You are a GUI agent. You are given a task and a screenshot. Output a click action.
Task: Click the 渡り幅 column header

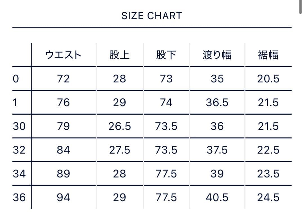point(217,55)
